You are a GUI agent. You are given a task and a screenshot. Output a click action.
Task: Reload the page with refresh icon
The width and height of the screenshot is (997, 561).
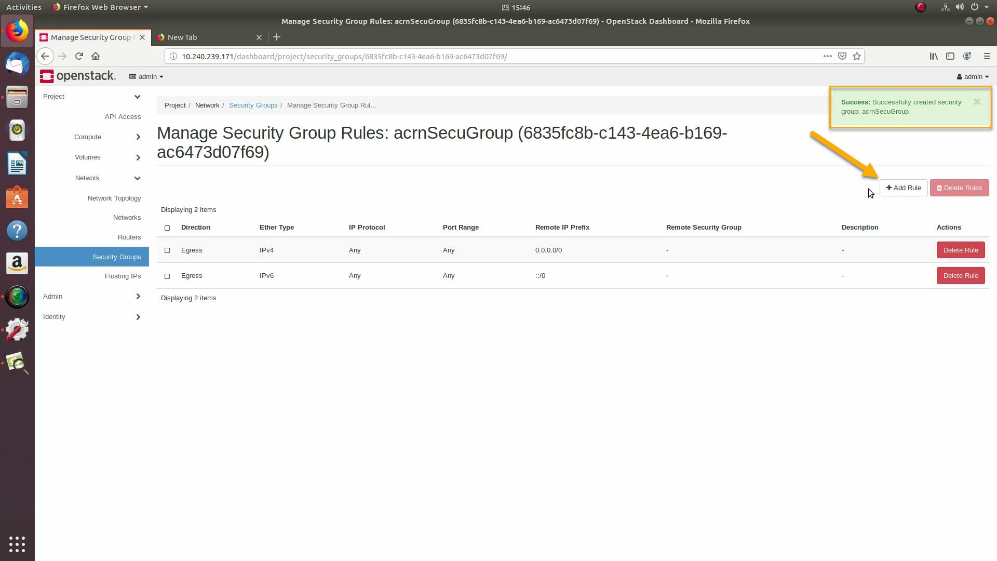click(x=79, y=56)
